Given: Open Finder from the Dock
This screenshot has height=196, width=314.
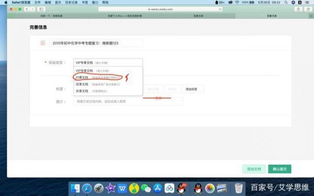Looking at the screenshot, I should pos(75,188).
